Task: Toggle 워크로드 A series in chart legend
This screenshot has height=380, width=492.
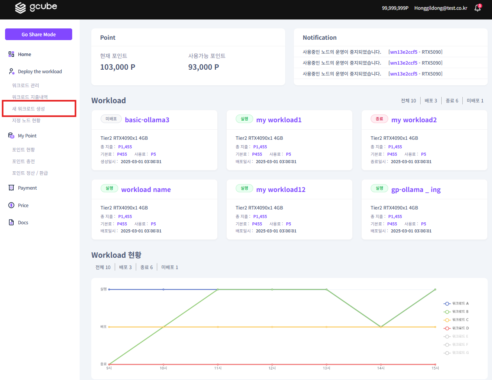Action: tap(456, 304)
